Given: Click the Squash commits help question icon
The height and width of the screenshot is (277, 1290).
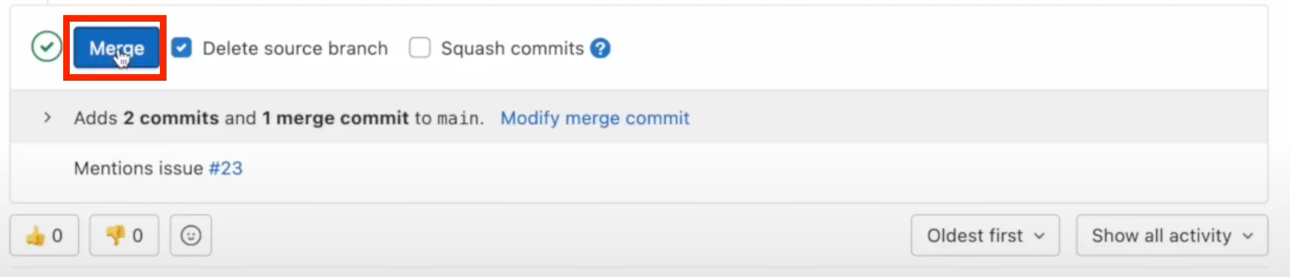Looking at the screenshot, I should (600, 49).
